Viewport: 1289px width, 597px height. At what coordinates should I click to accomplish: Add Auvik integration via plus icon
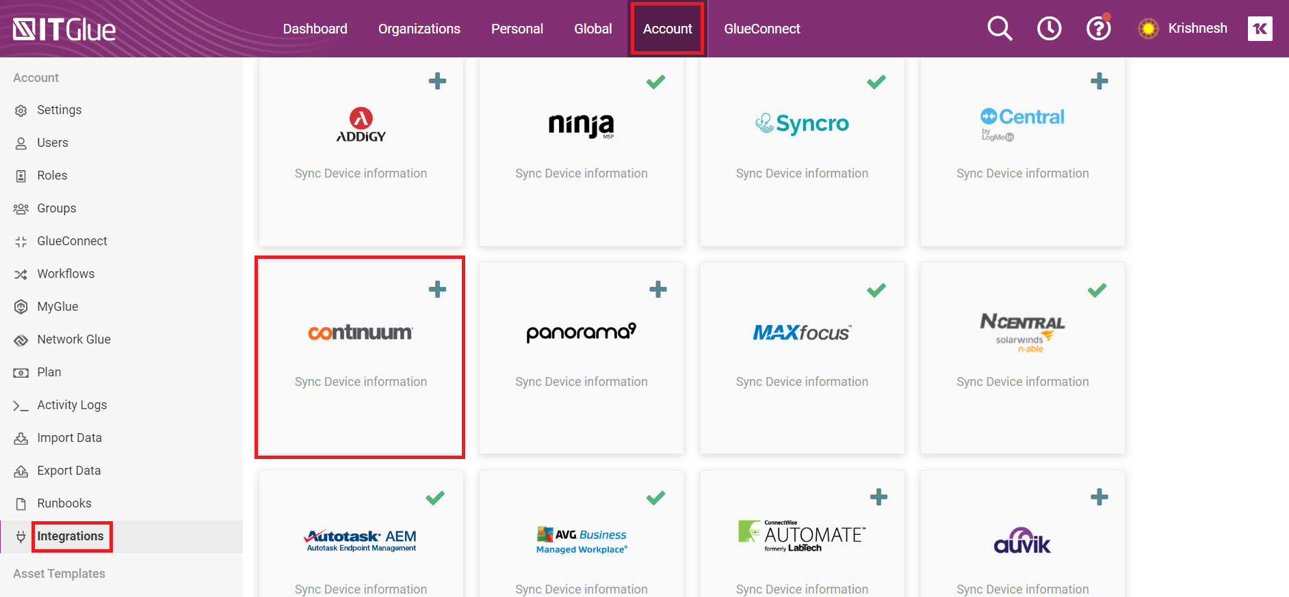1099,497
